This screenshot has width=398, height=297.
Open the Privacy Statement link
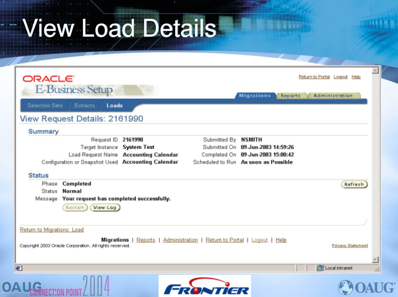(x=350, y=245)
